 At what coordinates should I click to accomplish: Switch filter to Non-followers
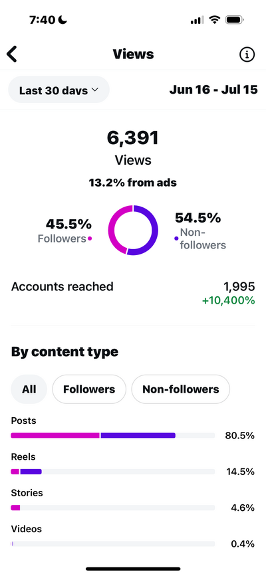(181, 389)
